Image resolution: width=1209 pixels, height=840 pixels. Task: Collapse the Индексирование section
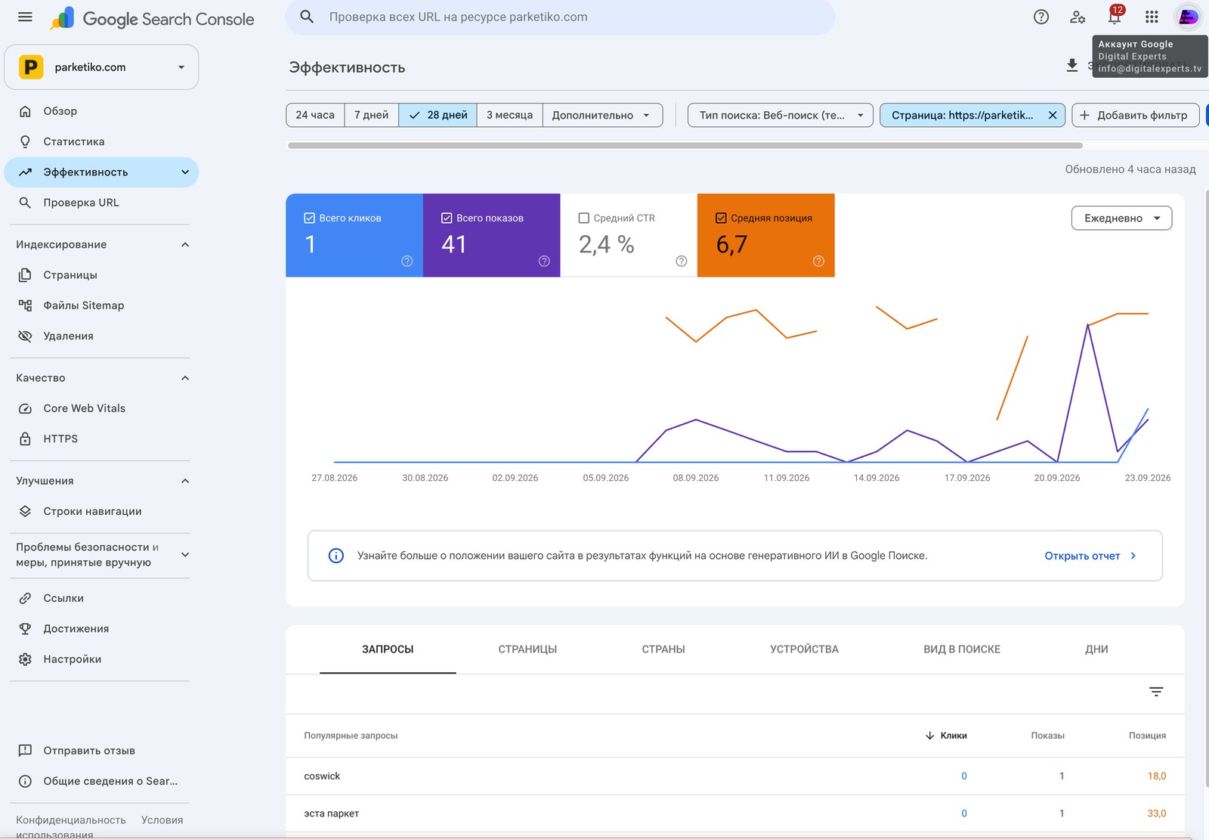click(185, 244)
